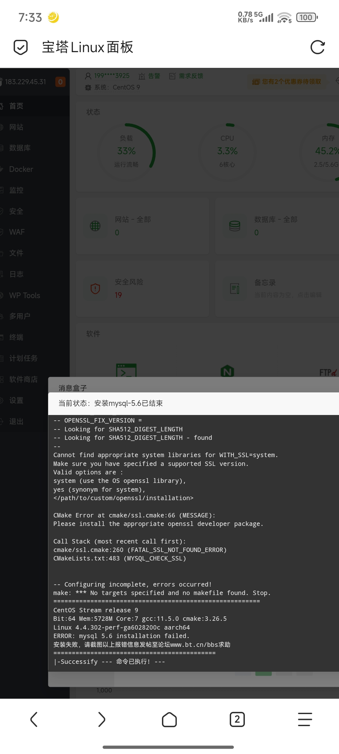This screenshot has height=754, width=339.
Task: Click the log line 'CMake Error at cmake/ssl.cmake:66'
Action: 134,515
